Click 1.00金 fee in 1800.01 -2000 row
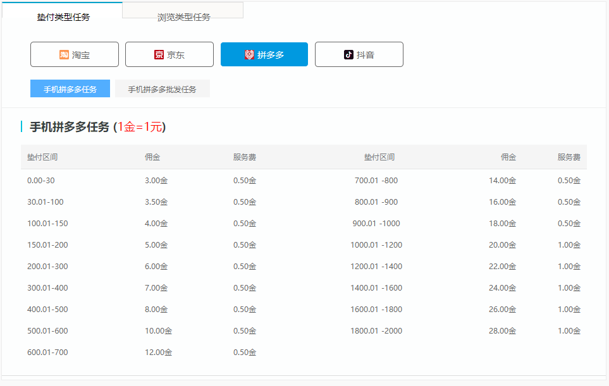The image size is (609, 386). point(569,331)
